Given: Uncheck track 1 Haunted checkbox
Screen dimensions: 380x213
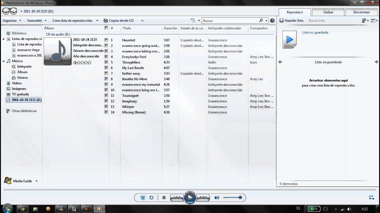Looking at the screenshot, I should [x=106, y=40].
